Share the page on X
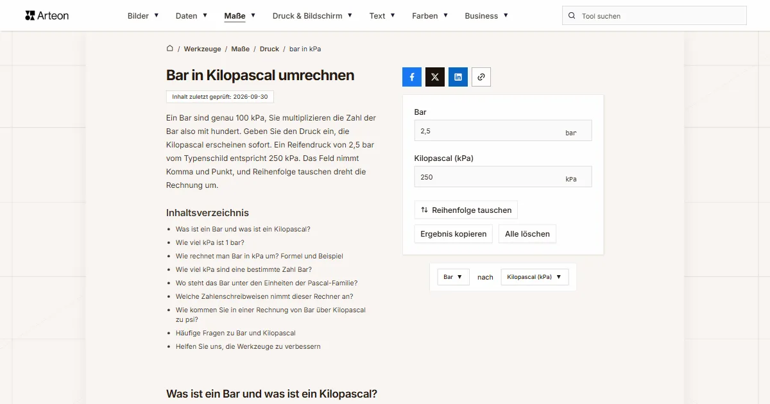Viewport: 770px width, 404px height. tap(435, 77)
